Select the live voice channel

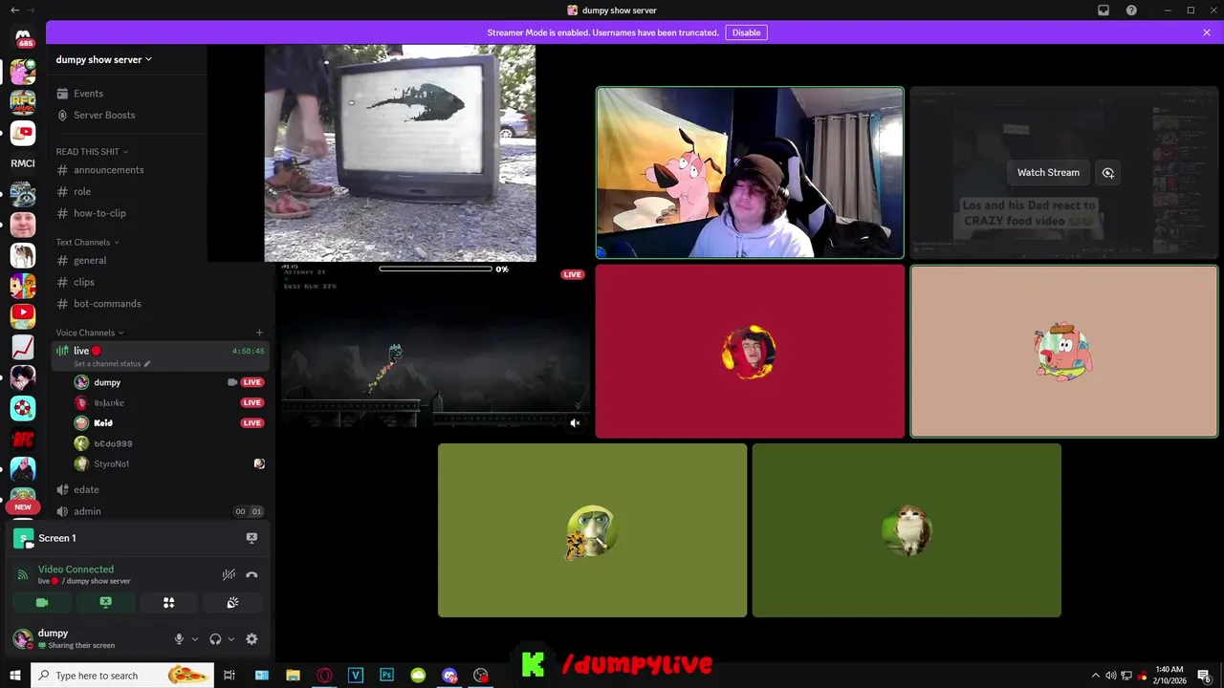point(160,355)
